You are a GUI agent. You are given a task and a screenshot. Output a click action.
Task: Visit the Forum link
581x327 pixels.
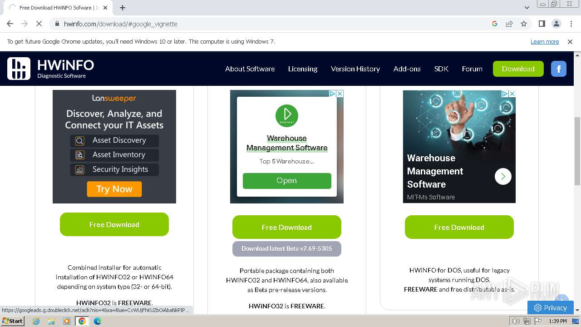(x=472, y=69)
